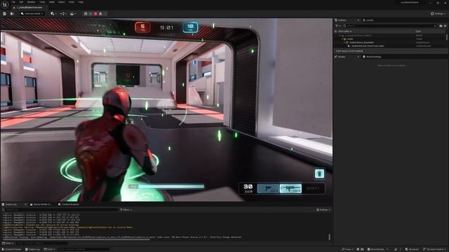Click the pistol weapon slot icon in HUD
Image resolution: width=449 pixels, height=252 pixels.
tap(268, 188)
